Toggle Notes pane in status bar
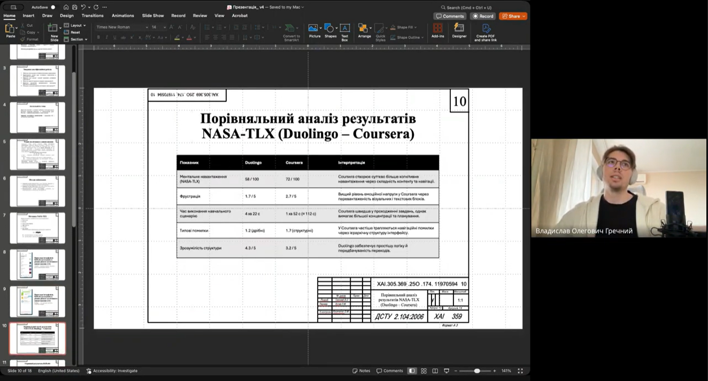This screenshot has width=708, height=381. coord(361,371)
